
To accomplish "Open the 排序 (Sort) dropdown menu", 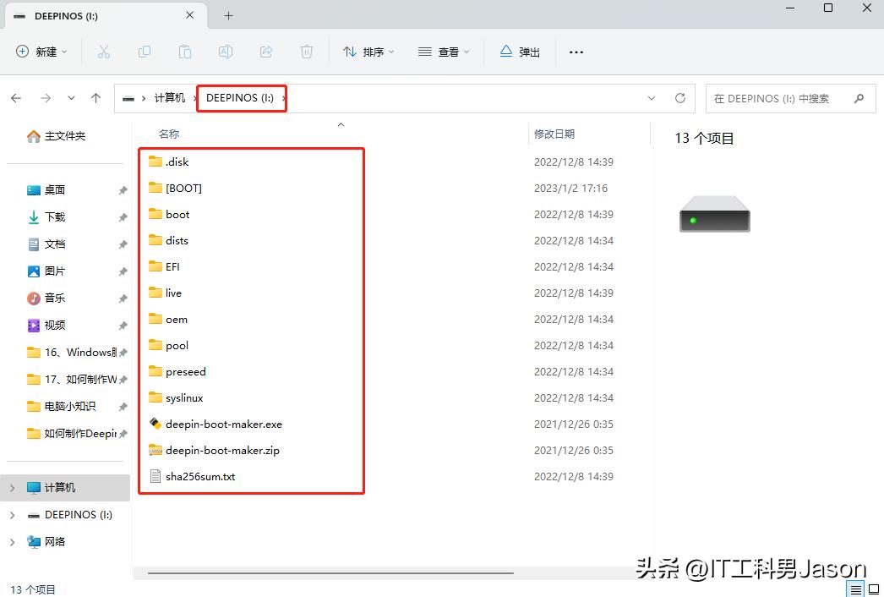I will [x=370, y=52].
